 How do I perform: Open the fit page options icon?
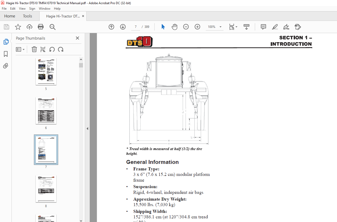(x=233, y=27)
